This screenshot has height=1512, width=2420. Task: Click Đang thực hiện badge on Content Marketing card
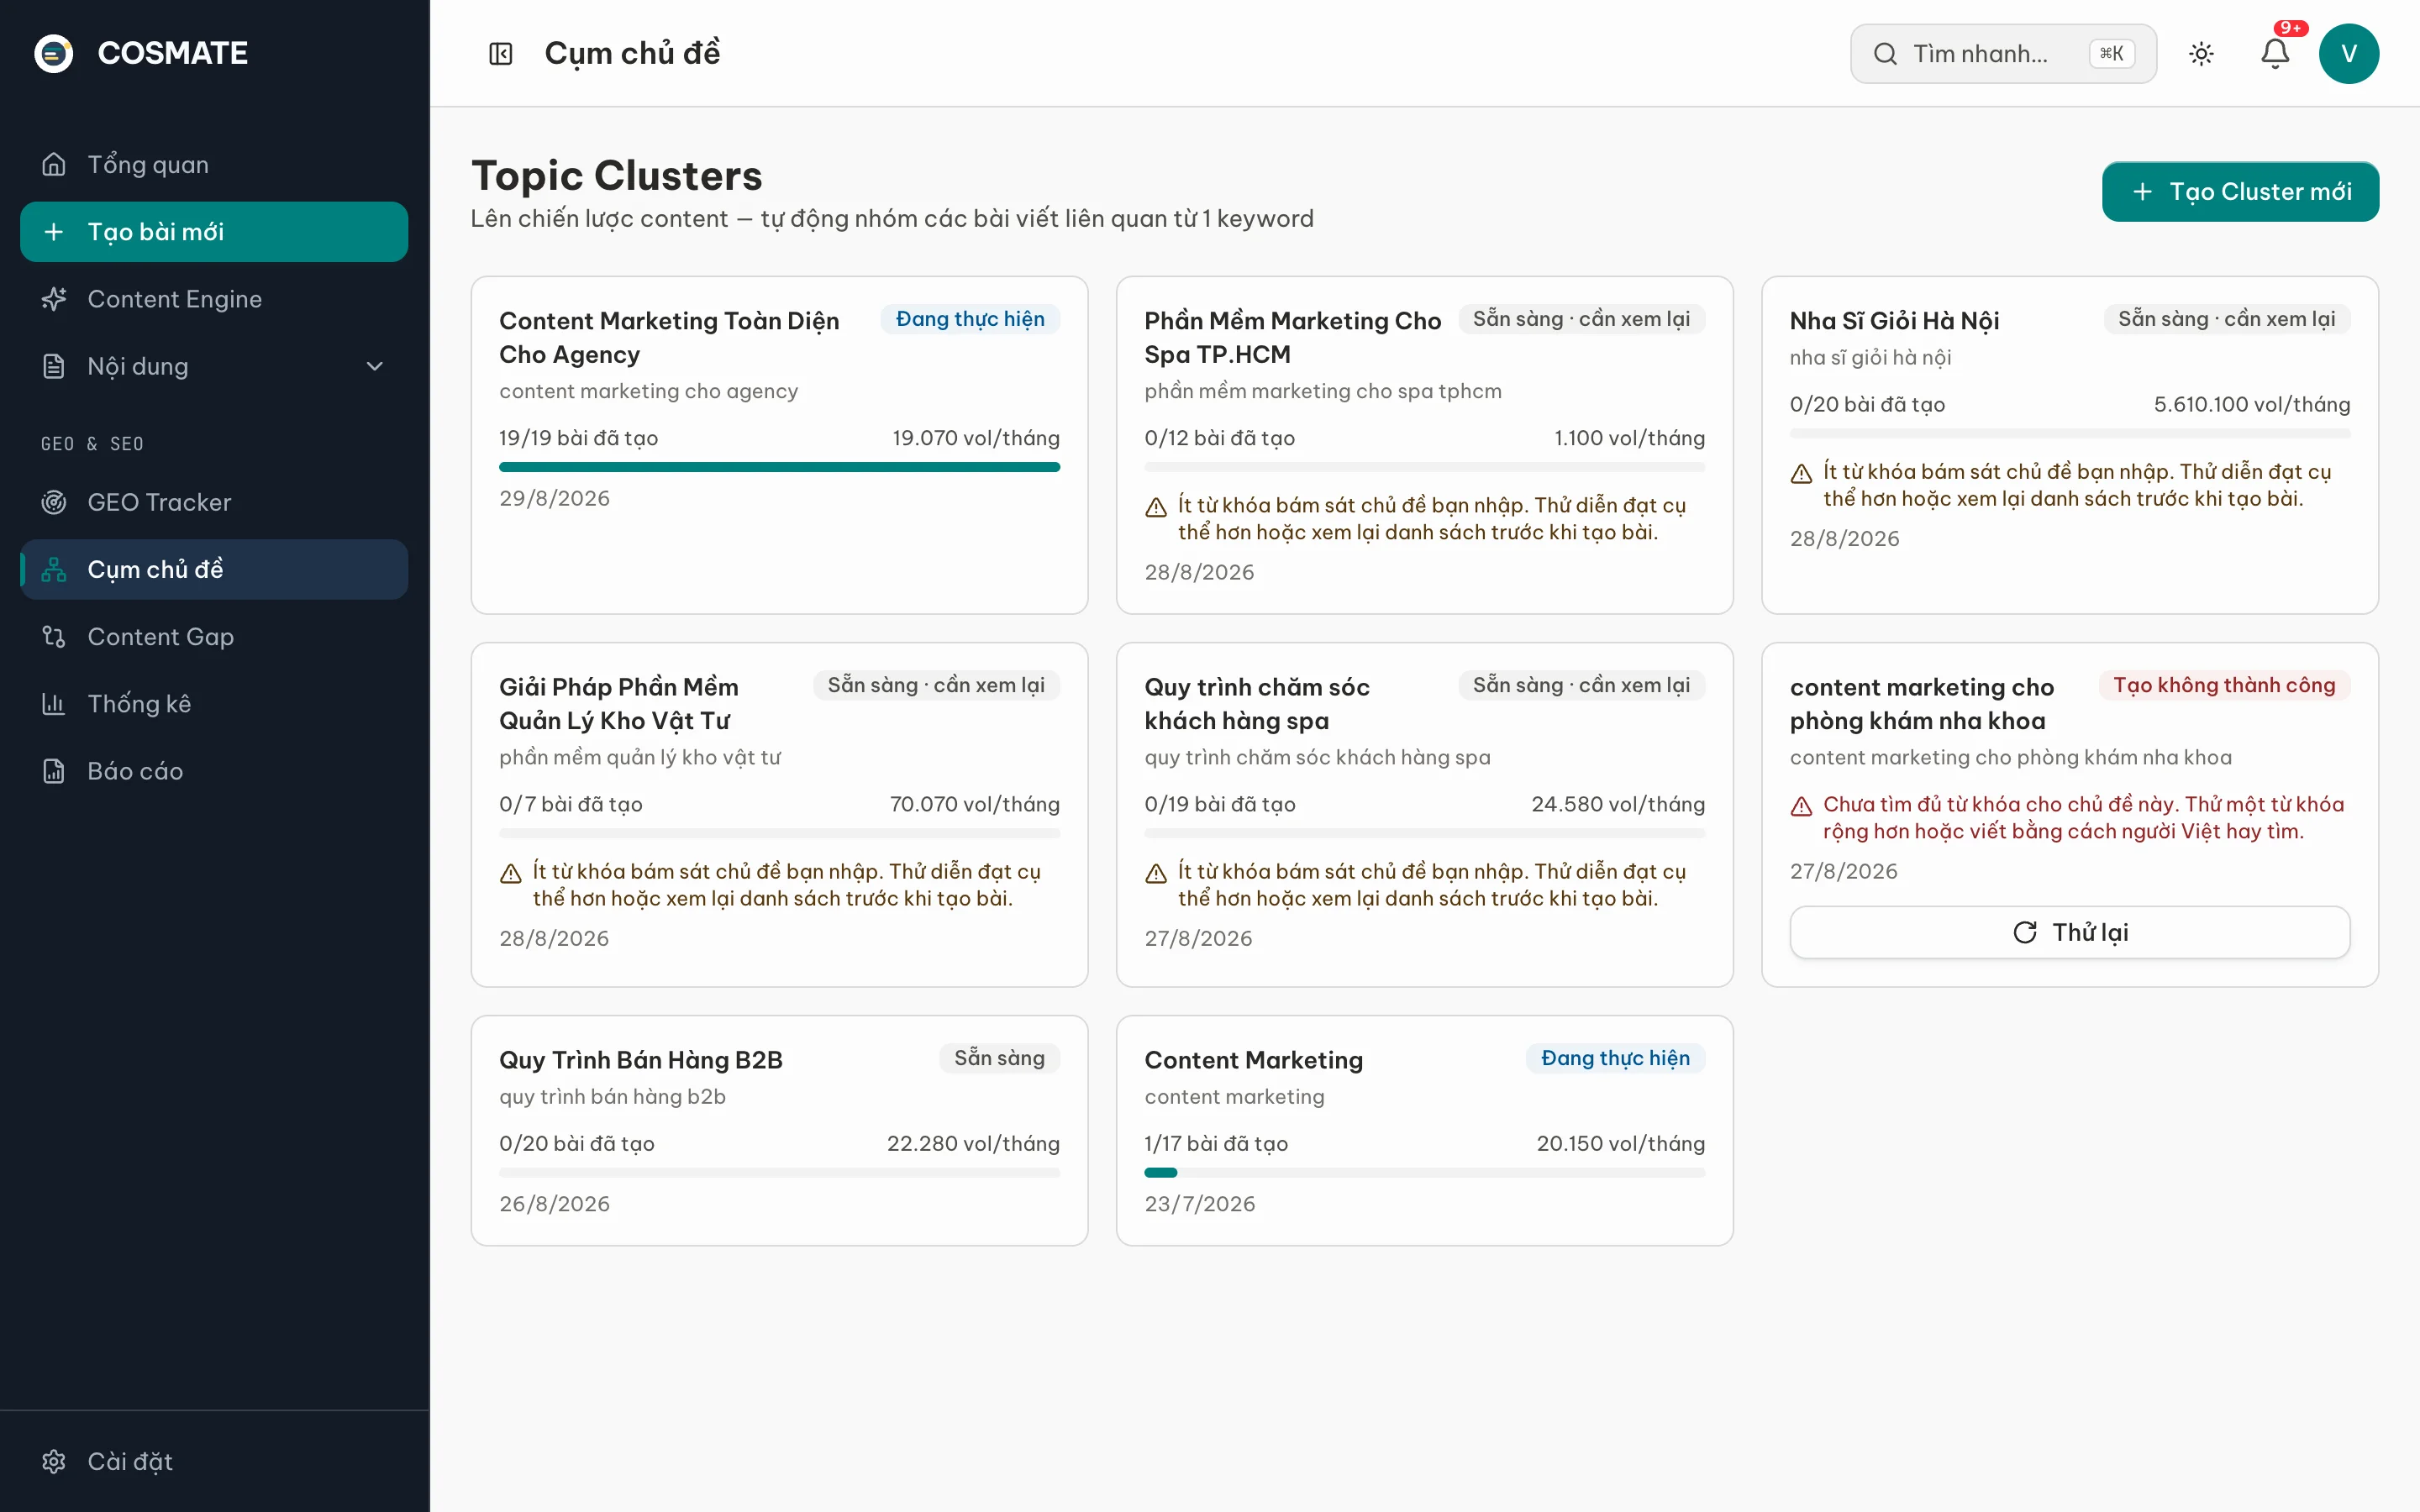1615,1058
